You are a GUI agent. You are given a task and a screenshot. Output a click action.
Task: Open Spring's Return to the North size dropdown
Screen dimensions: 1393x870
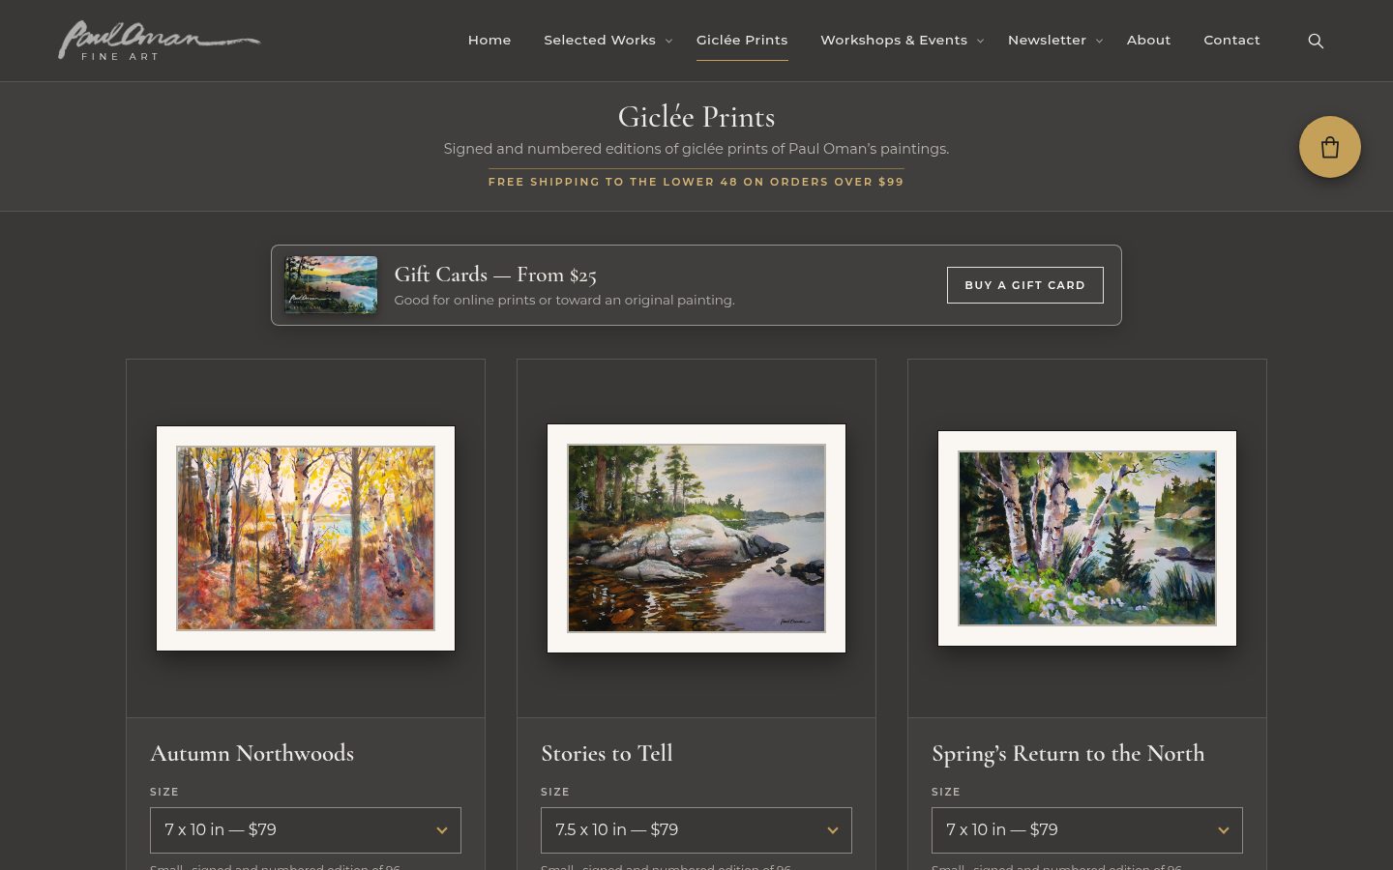[x=1087, y=830]
